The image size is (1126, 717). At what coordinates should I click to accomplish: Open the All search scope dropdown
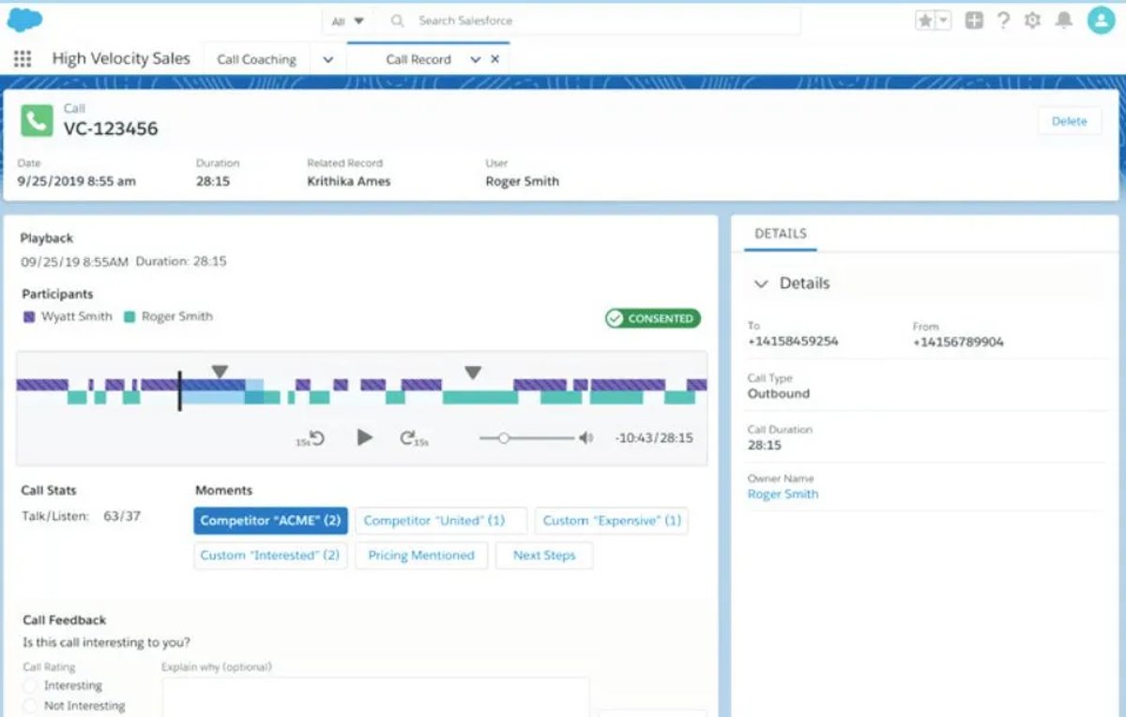pyautogui.click(x=348, y=21)
